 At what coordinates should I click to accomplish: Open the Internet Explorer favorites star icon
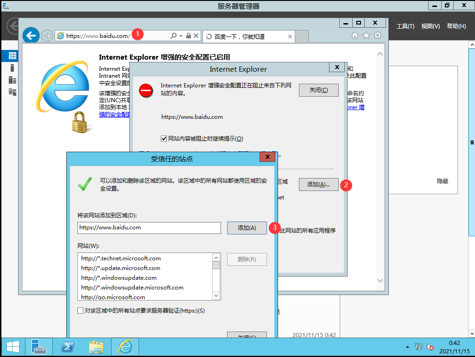tap(366, 35)
